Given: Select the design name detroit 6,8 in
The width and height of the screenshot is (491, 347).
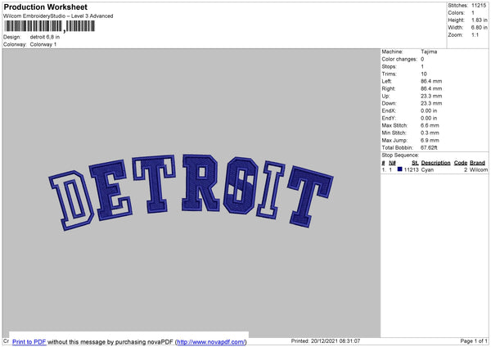Looking at the screenshot, I should (45, 37).
